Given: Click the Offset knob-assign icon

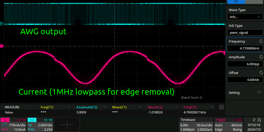Looking at the screenshot, I should click(x=261, y=73).
